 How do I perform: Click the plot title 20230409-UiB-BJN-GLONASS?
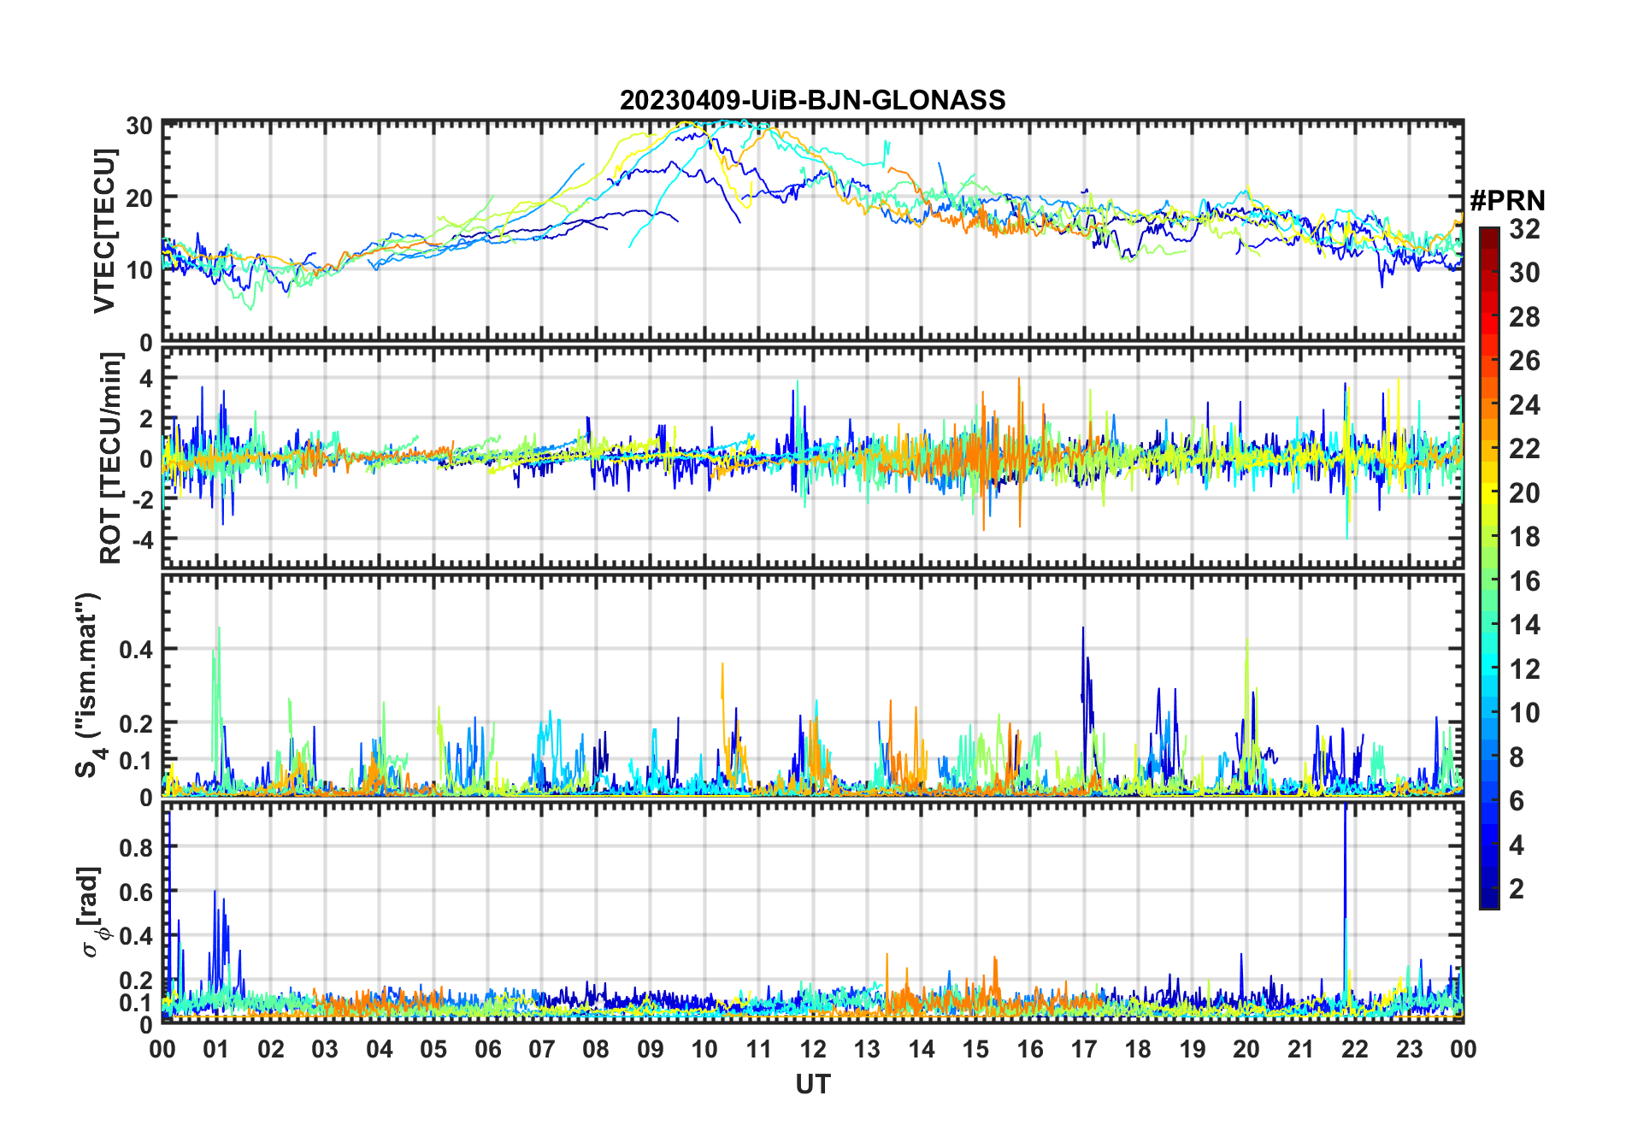812,100
